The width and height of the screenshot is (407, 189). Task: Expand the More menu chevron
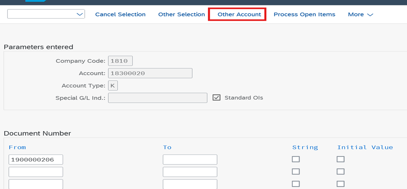click(x=370, y=15)
